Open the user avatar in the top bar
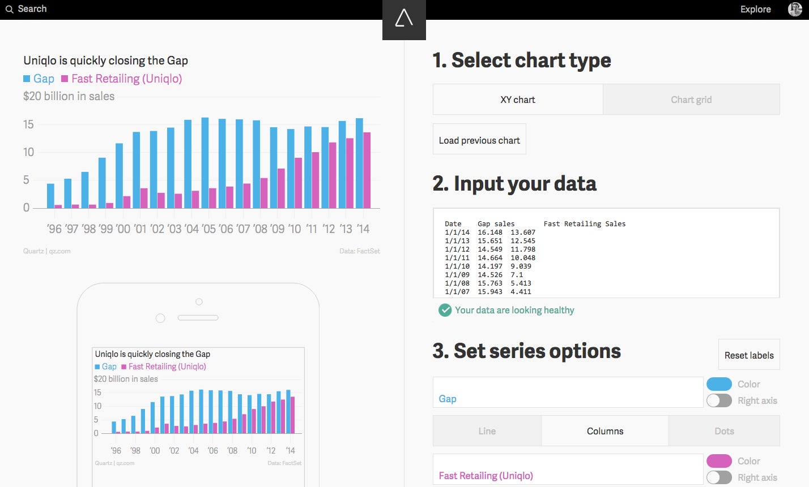The image size is (809, 487). [x=795, y=9]
